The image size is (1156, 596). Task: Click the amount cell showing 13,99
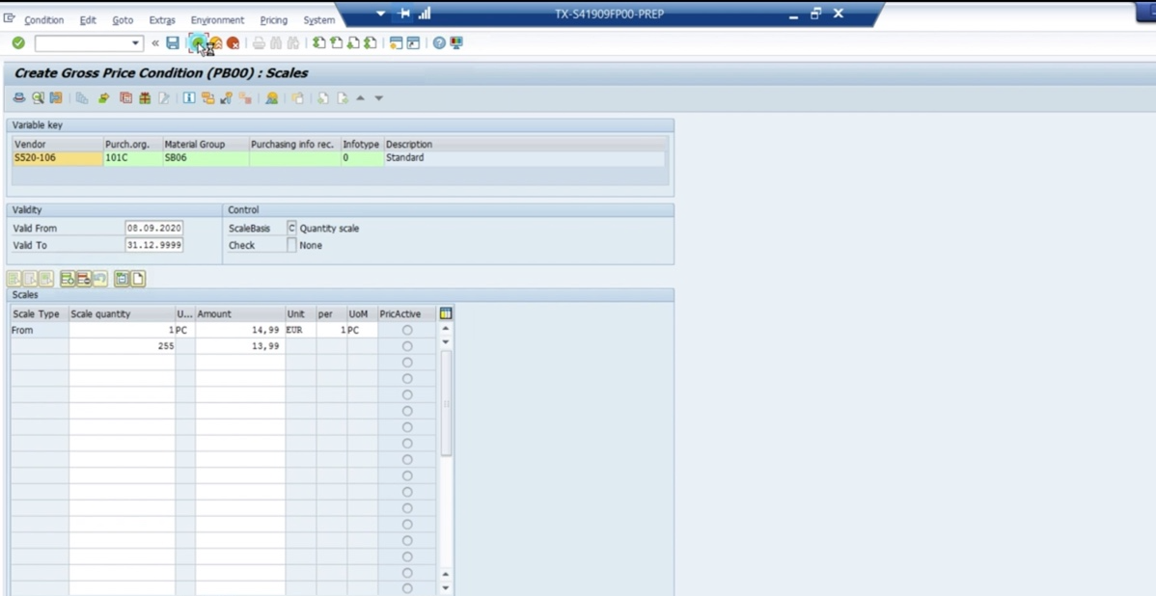240,346
